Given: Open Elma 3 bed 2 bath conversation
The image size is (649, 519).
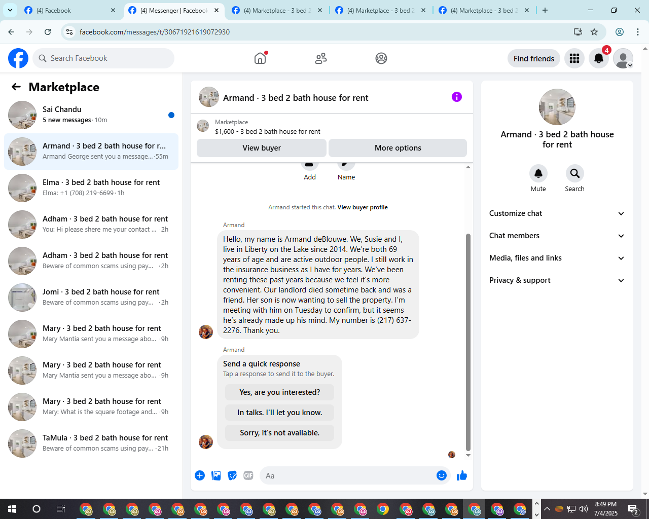Looking at the screenshot, I should coord(91,188).
